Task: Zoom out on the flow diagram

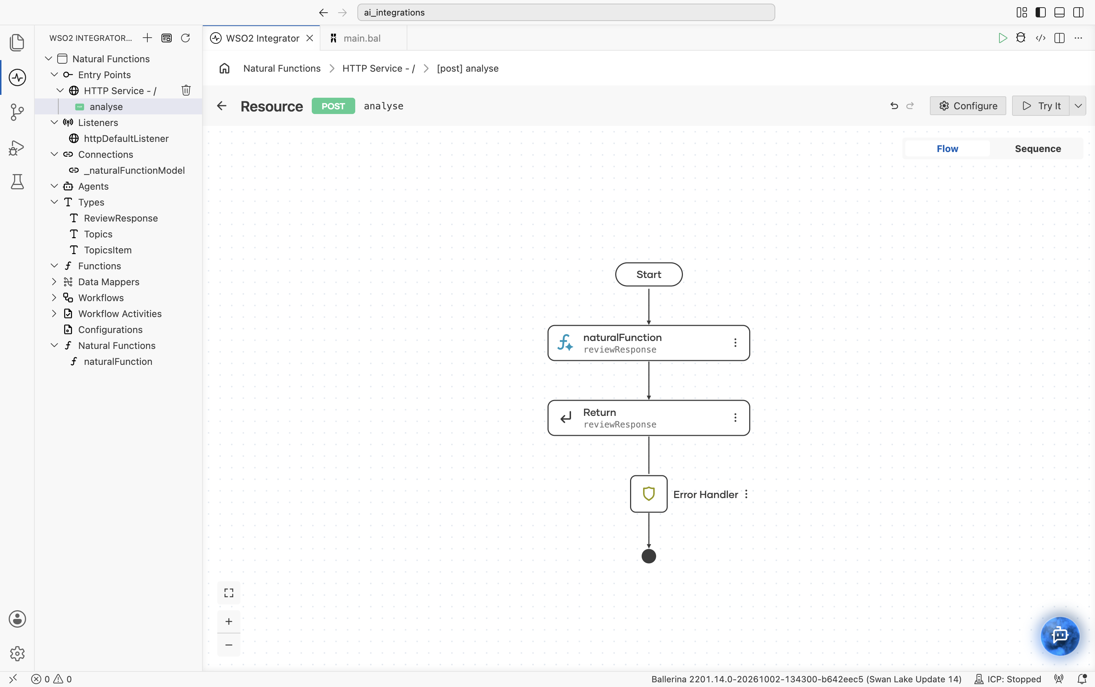Action: click(x=228, y=645)
